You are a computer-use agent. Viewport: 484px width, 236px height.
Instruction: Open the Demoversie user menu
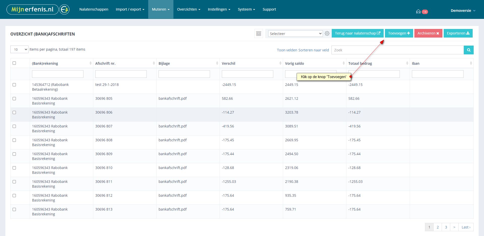[x=463, y=11]
